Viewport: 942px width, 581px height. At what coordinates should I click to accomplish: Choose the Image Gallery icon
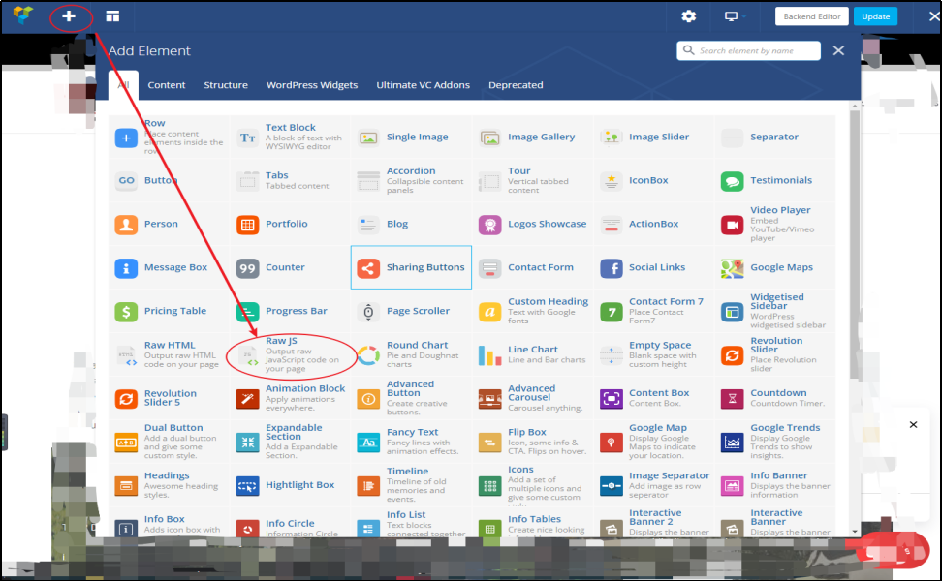pyautogui.click(x=489, y=138)
